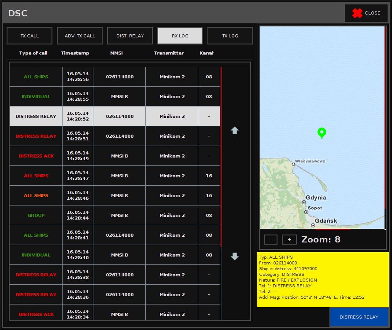Image resolution: width=392 pixels, height=330 pixels.
Task: Switch to the TX LOG tab
Action: [230, 36]
